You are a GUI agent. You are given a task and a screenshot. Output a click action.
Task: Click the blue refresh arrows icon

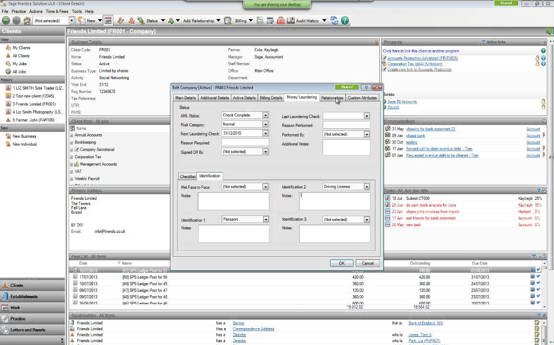click(x=334, y=21)
